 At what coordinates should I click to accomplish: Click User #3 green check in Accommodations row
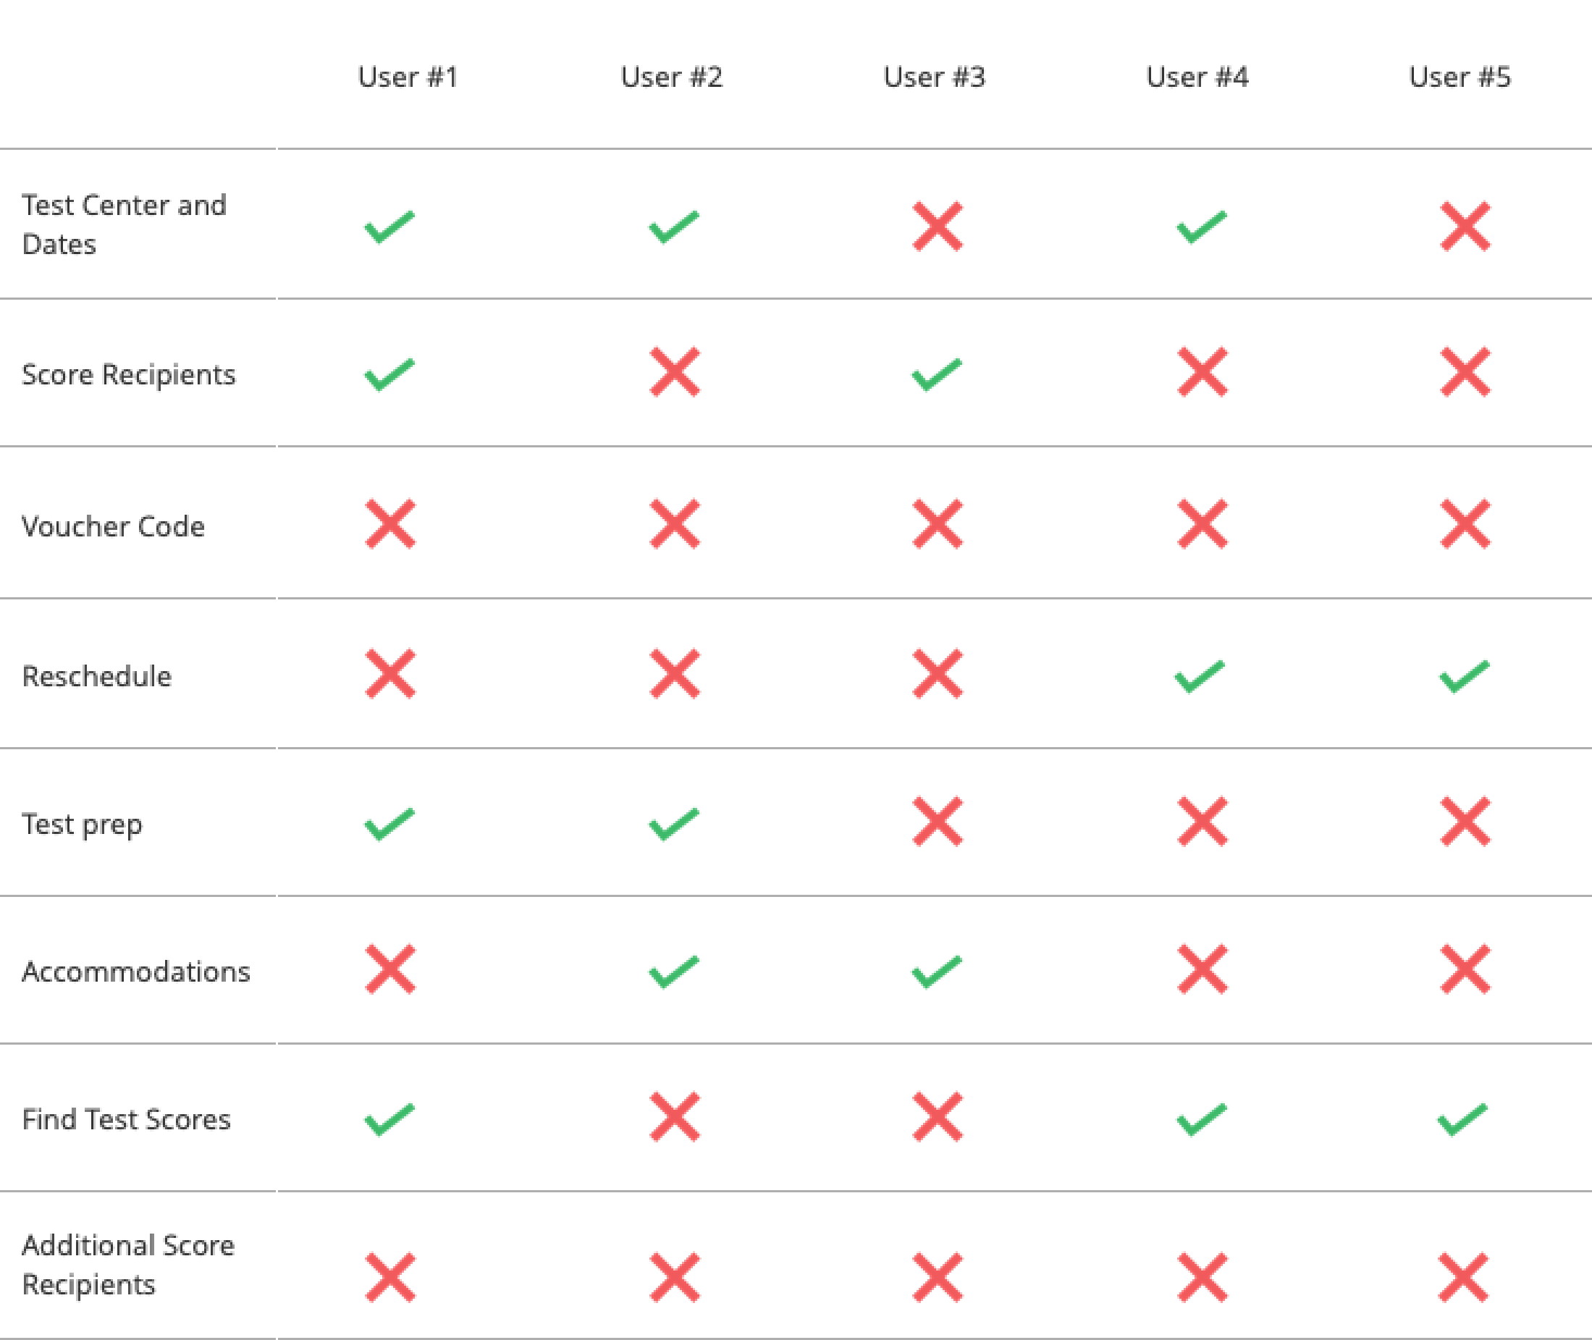pos(937,972)
